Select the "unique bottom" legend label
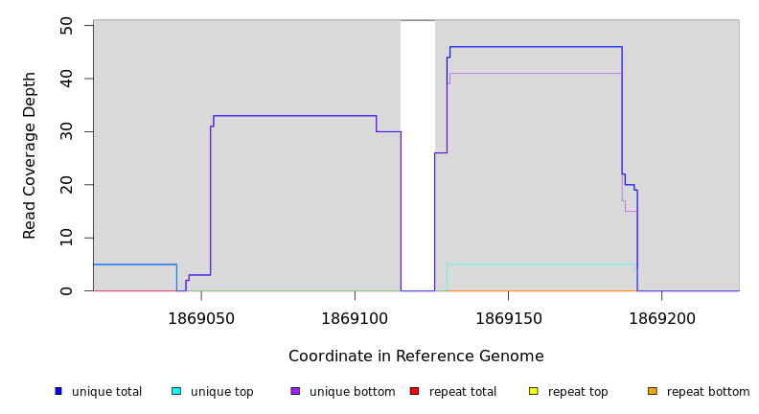759x414 pixels. [352, 392]
